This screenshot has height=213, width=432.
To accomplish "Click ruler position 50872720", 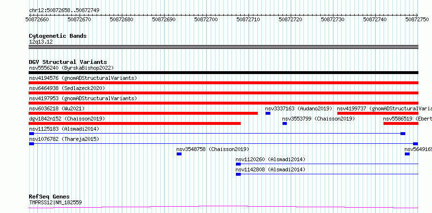I will click(290, 19).
